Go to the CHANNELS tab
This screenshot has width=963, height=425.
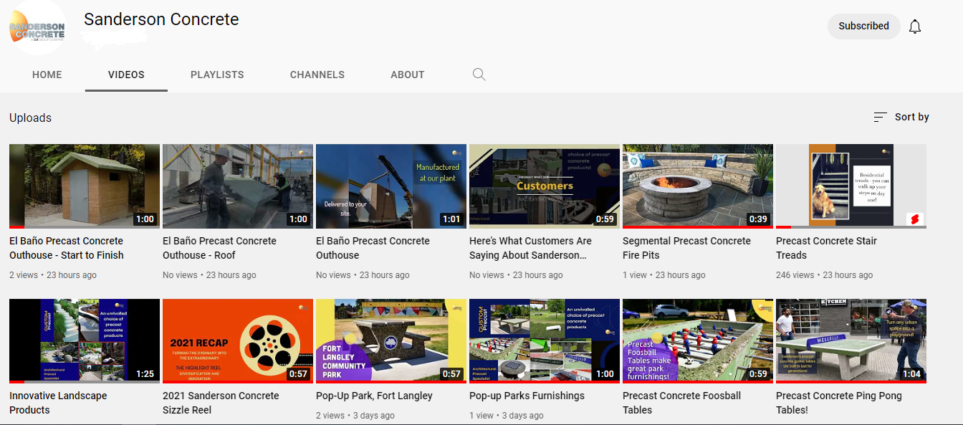click(317, 75)
